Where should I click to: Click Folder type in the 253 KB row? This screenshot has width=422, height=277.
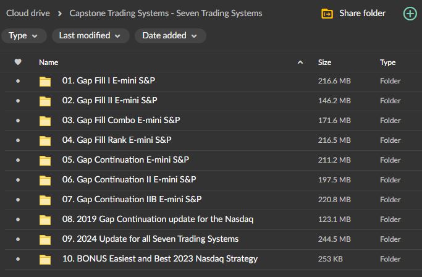[390, 259]
